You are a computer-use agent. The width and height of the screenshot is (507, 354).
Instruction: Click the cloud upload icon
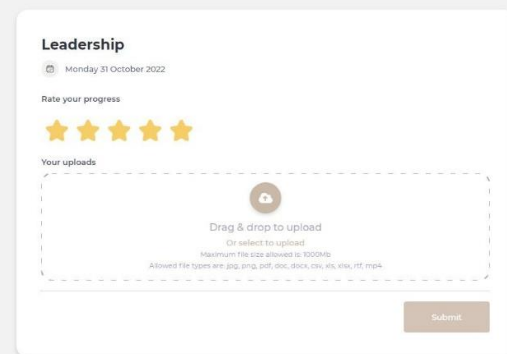pyautogui.click(x=265, y=198)
